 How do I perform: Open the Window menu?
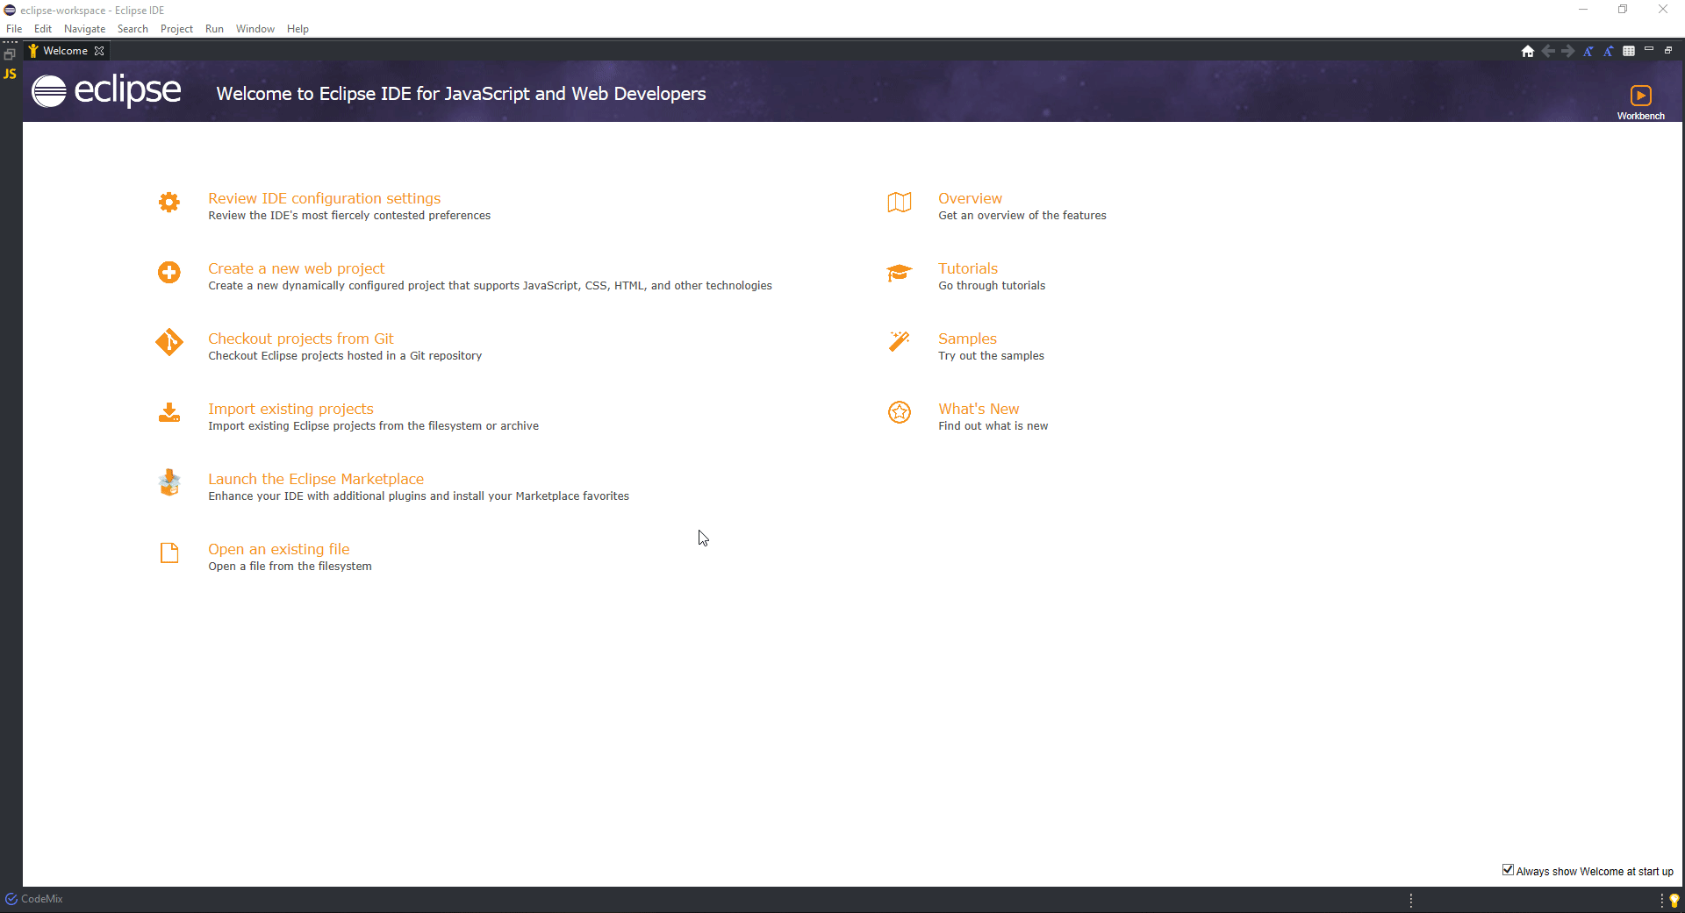point(255,29)
